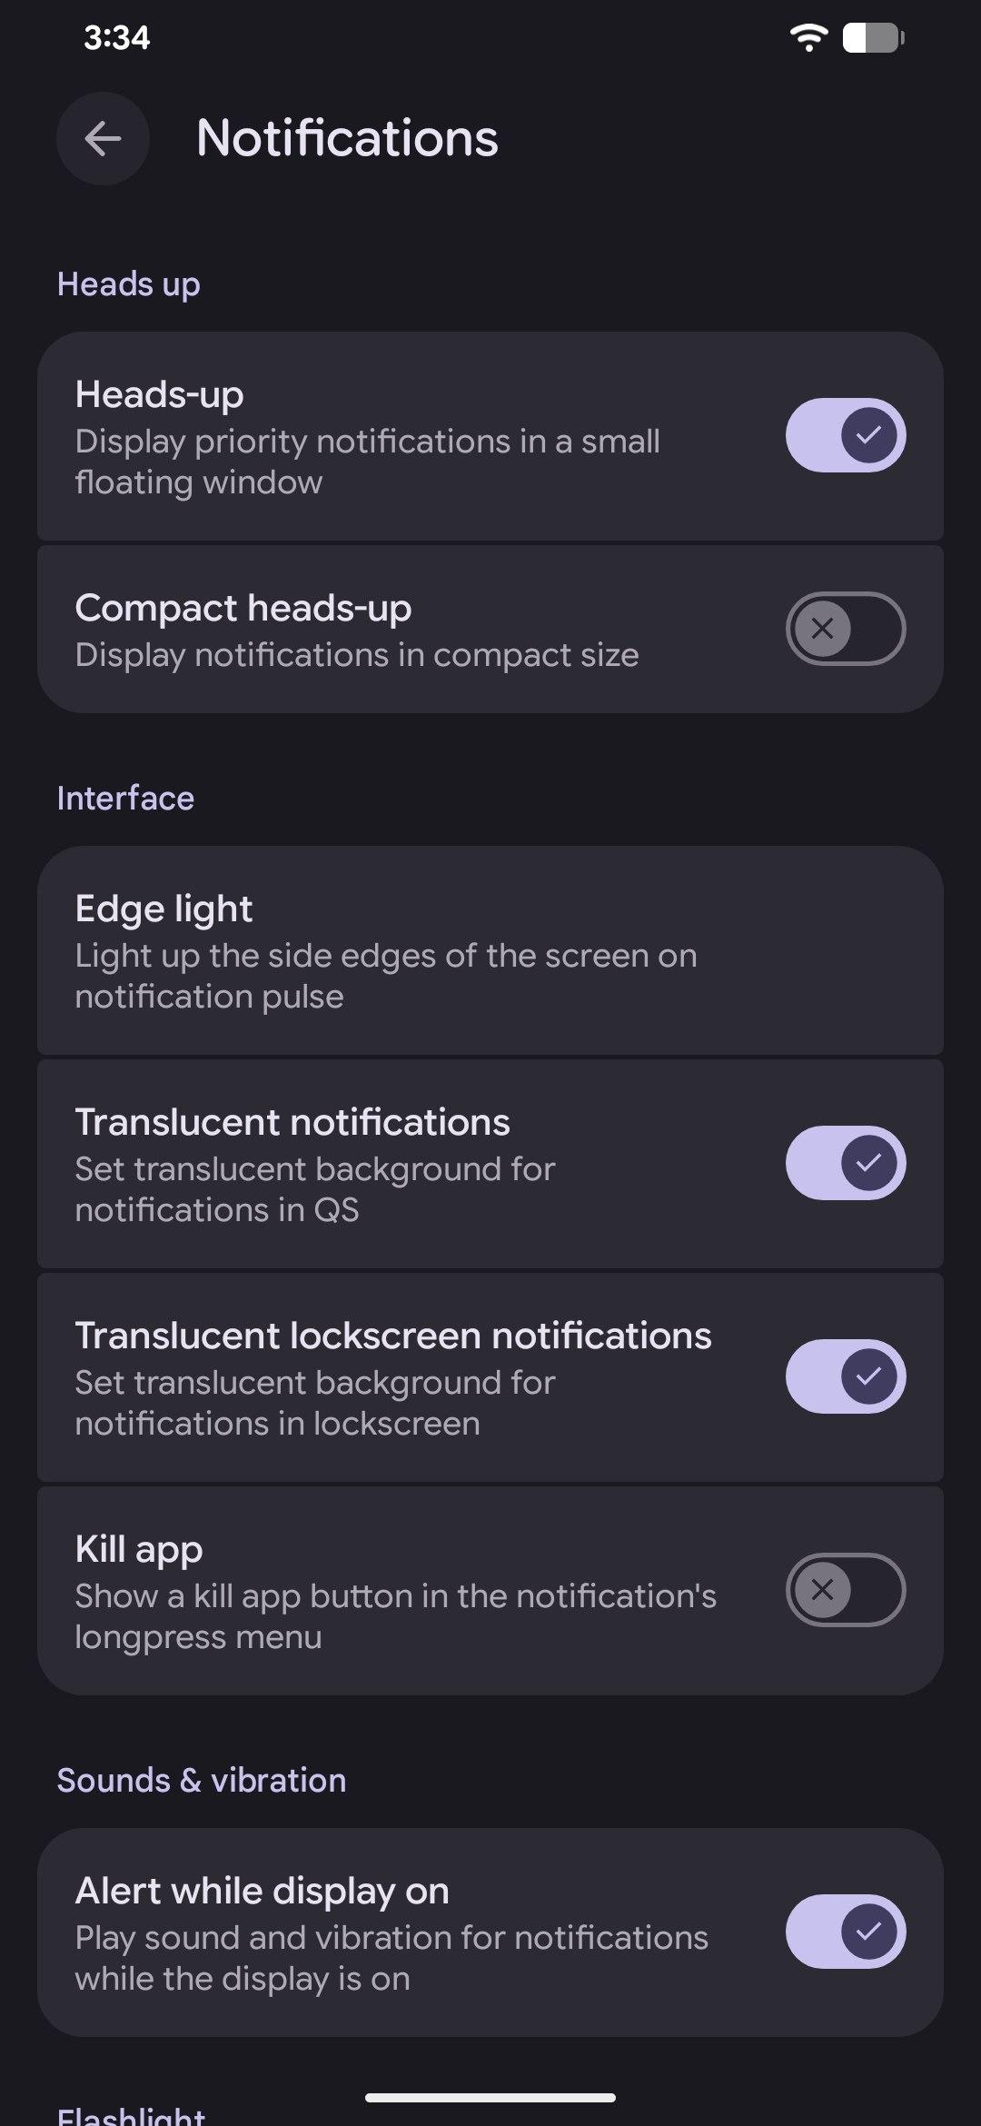981x2126 pixels.
Task: Tap the Interface section header
Action: tap(125, 799)
